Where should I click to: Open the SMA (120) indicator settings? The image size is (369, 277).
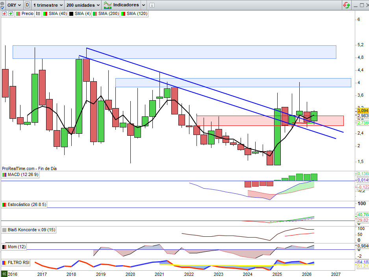pyautogui.click(x=137, y=14)
